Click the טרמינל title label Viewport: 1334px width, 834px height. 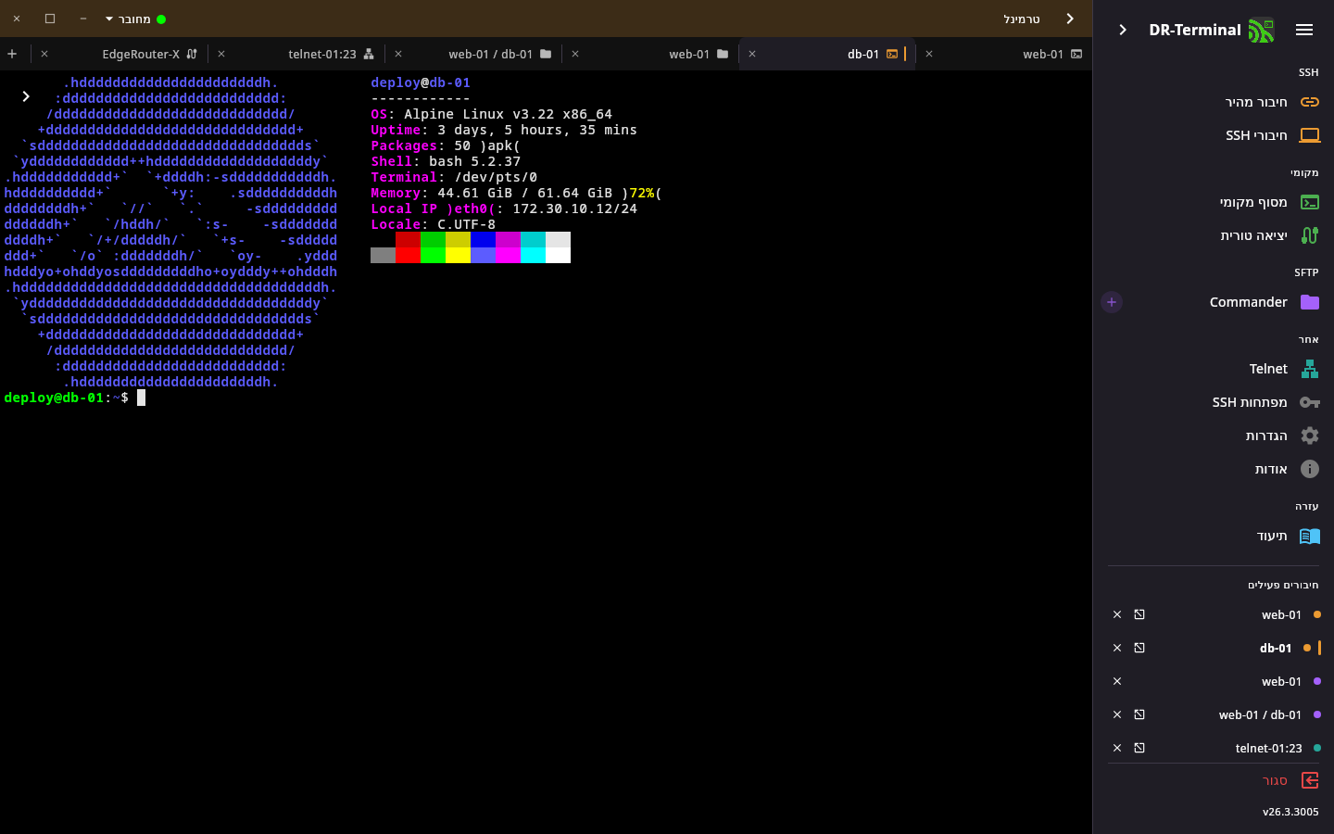point(1022,19)
